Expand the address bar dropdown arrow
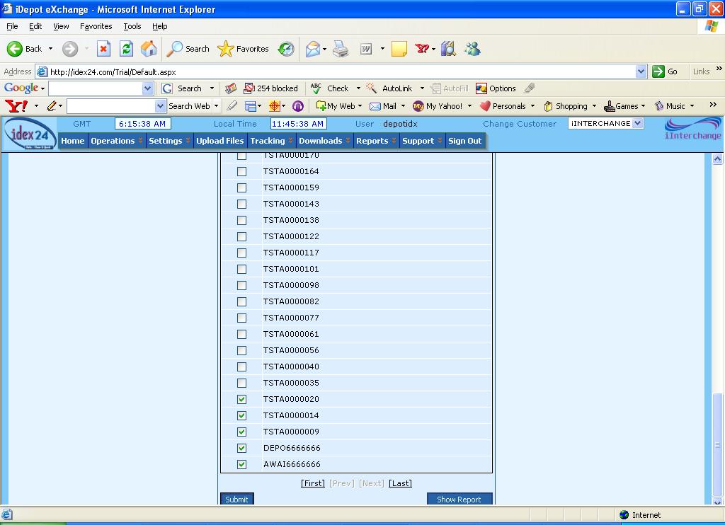This screenshot has height=525, width=725. (641, 71)
